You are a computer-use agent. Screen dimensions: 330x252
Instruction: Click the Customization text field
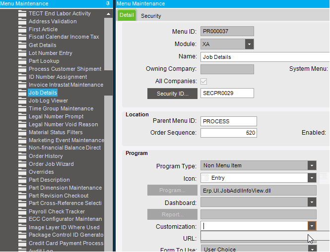(x=254, y=226)
